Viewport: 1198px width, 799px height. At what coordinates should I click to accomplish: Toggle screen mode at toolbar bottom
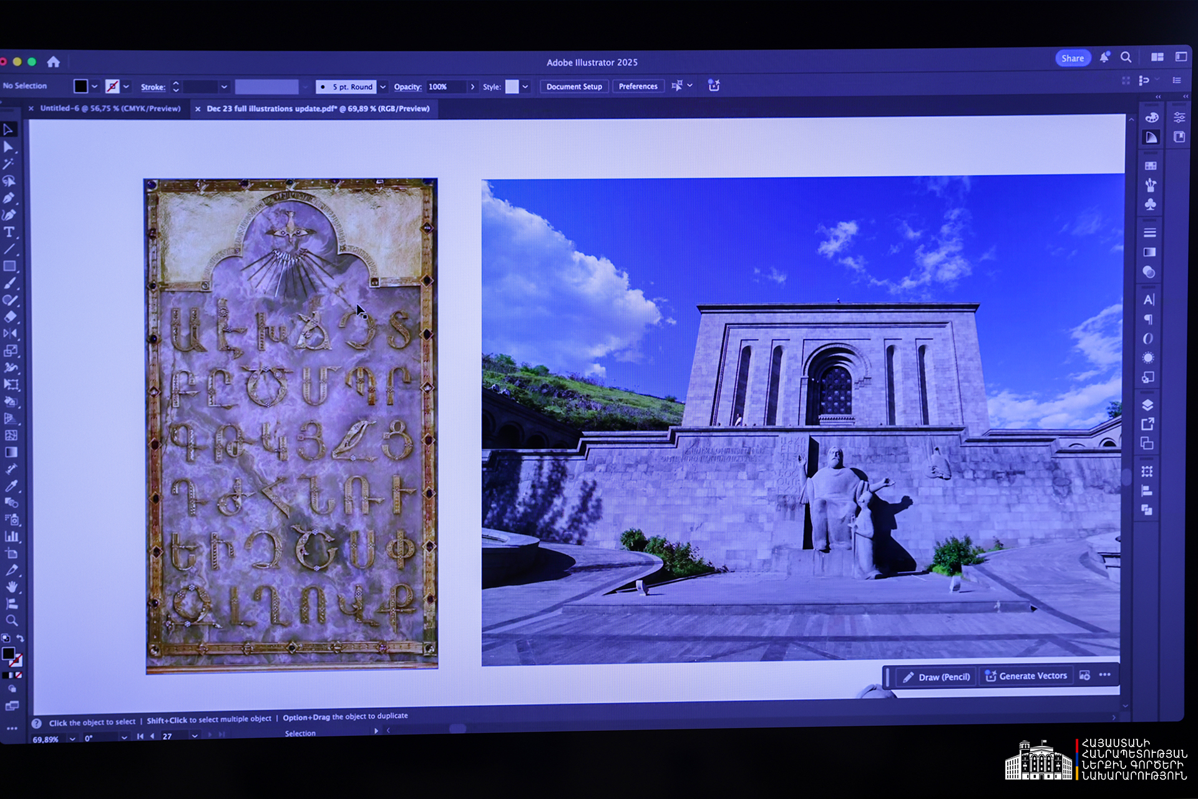12,706
